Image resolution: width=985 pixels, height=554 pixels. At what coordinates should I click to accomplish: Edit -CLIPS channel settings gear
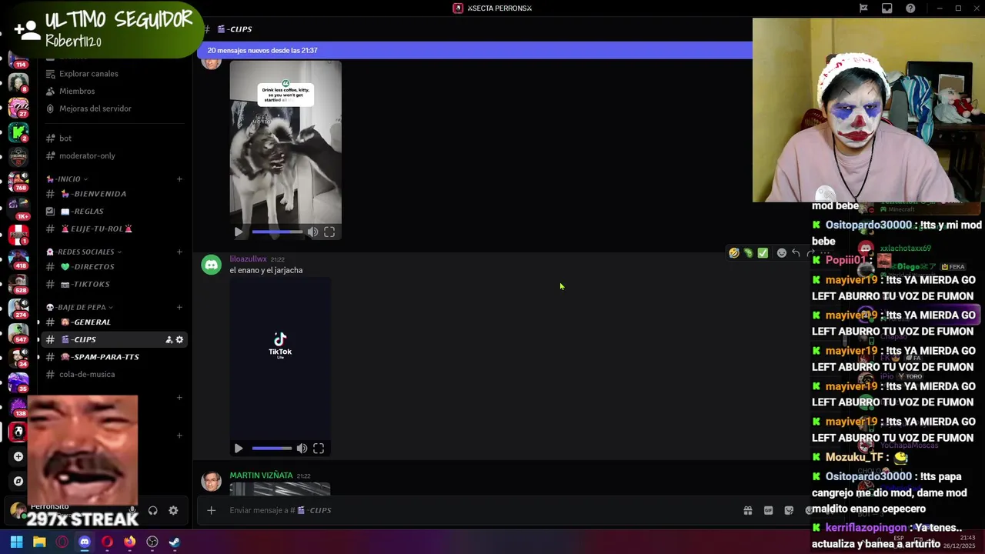pyautogui.click(x=180, y=339)
